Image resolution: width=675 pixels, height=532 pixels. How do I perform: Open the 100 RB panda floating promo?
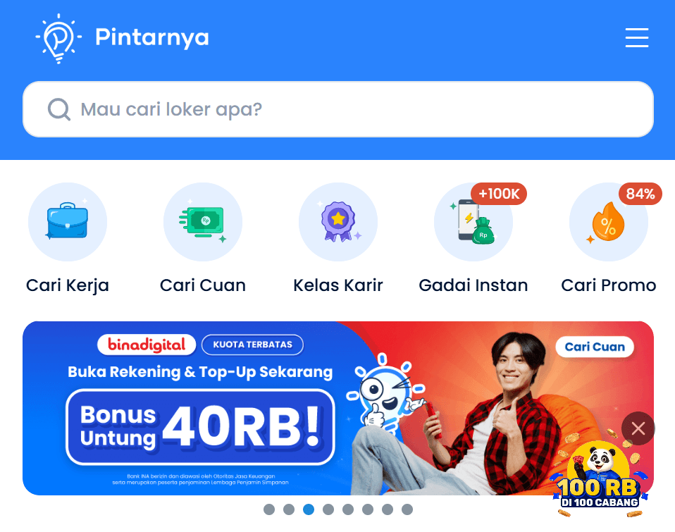coord(599,480)
